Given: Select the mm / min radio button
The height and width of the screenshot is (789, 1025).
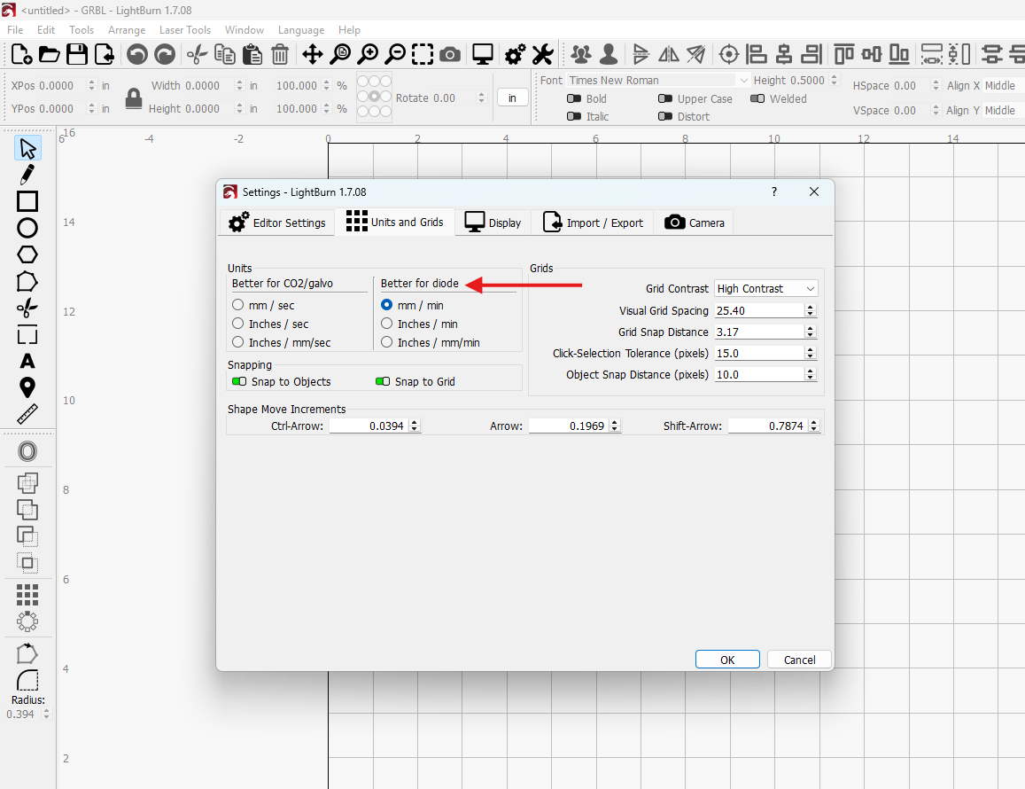Looking at the screenshot, I should 387,305.
